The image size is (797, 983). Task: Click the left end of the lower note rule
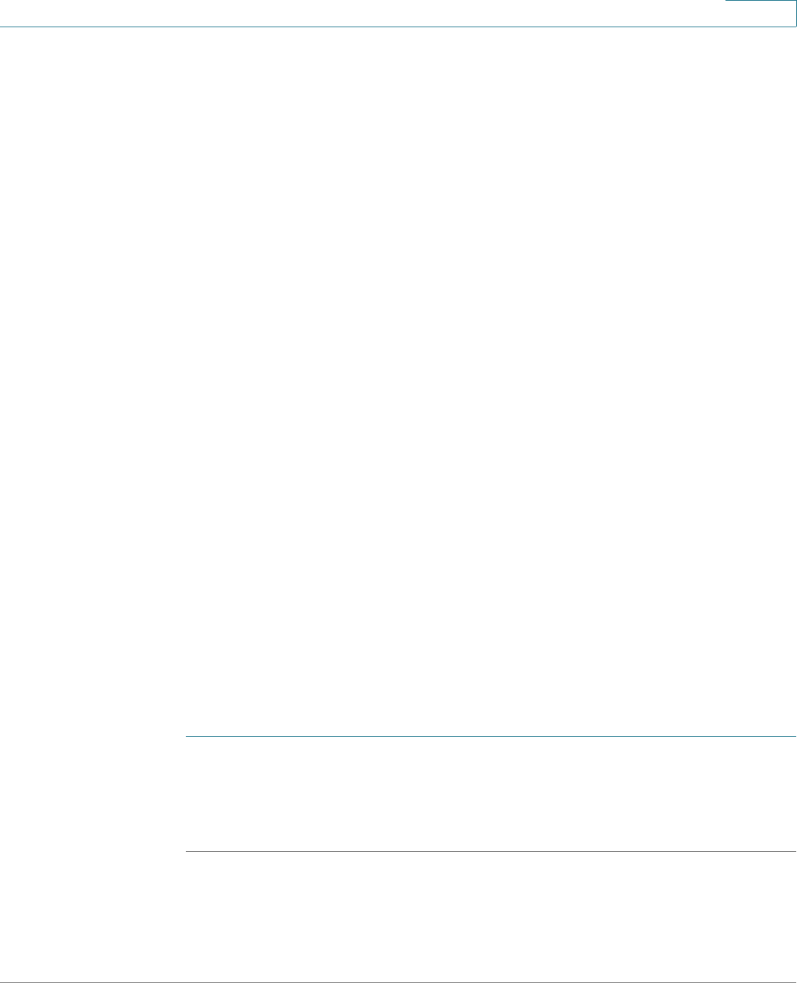point(187,852)
